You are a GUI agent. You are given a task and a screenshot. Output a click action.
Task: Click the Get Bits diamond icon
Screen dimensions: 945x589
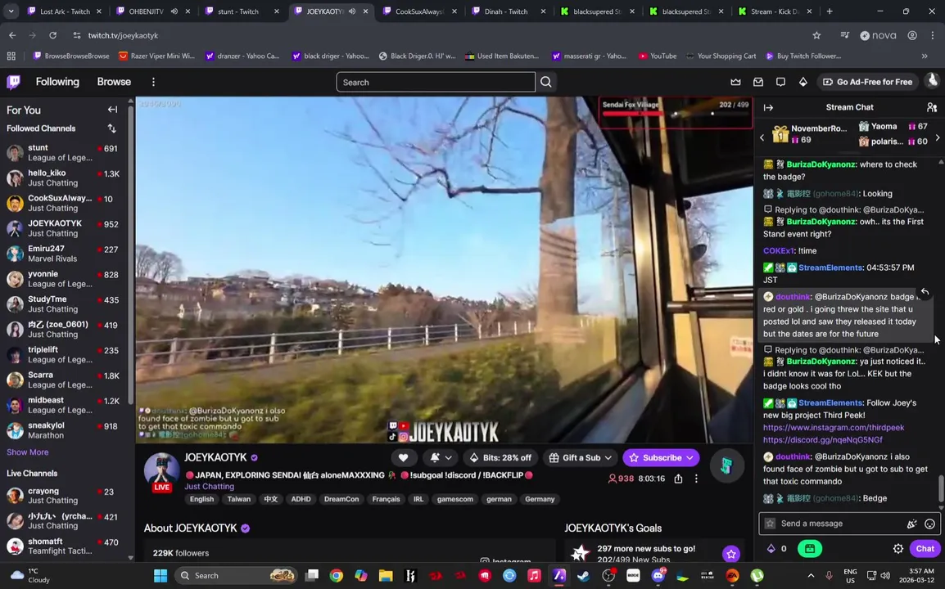(x=803, y=82)
